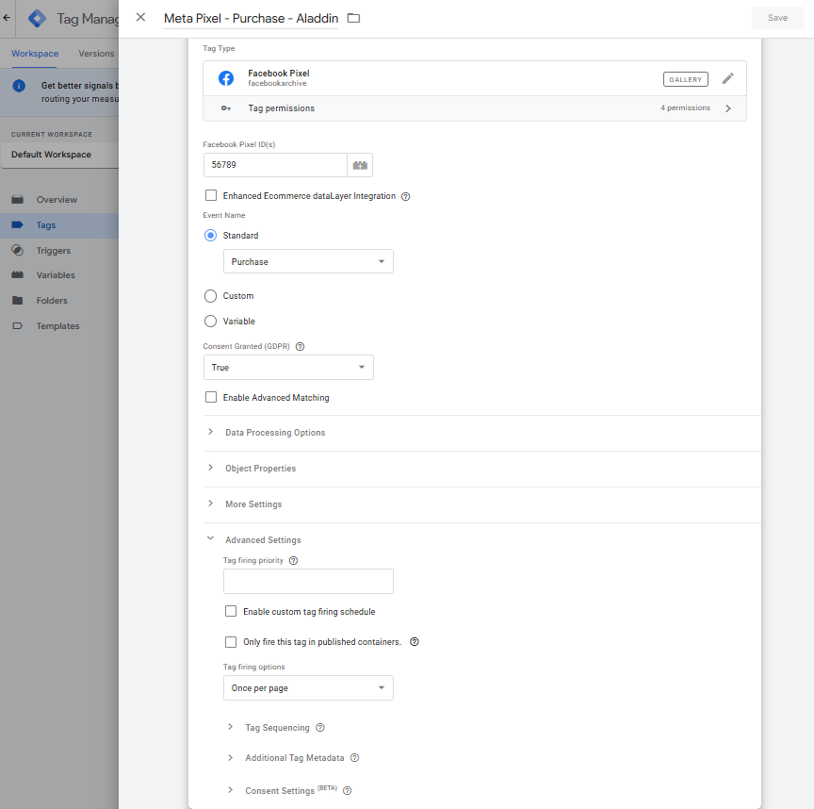Click the variable picker icon beside Pixel ID
814x809 pixels.
click(x=360, y=165)
